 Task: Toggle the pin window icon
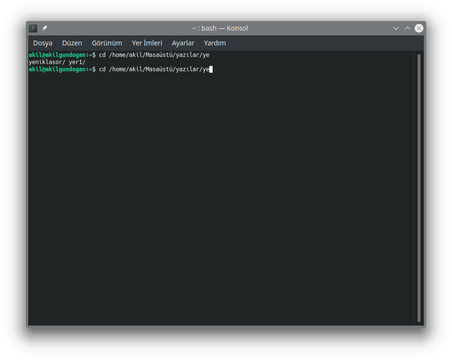[x=44, y=28]
